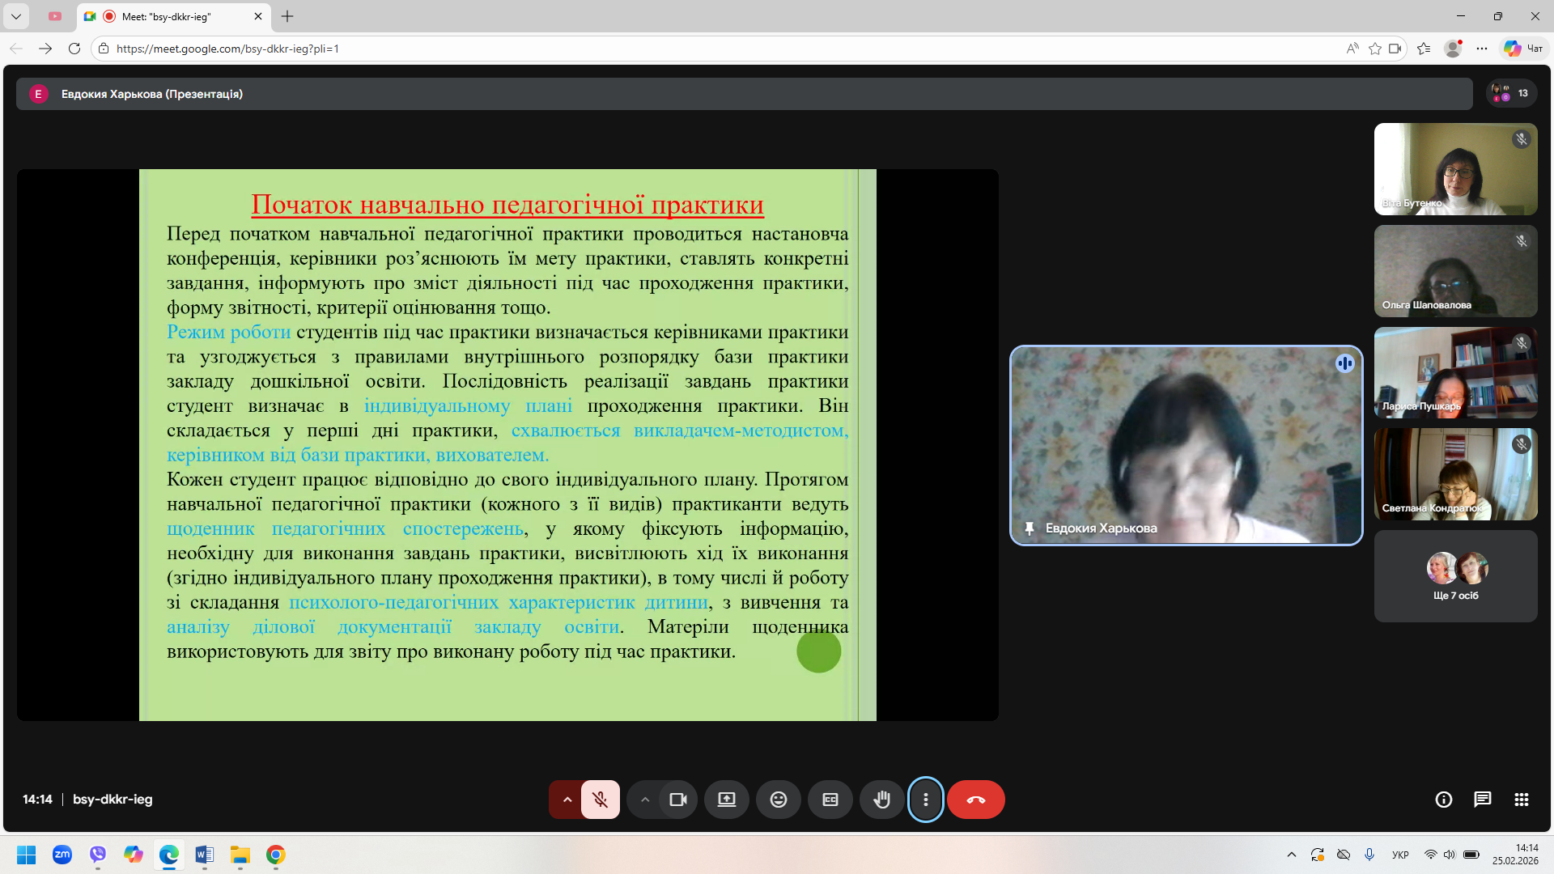Open the emoji reactions panel
This screenshot has height=874, width=1554.
click(778, 800)
